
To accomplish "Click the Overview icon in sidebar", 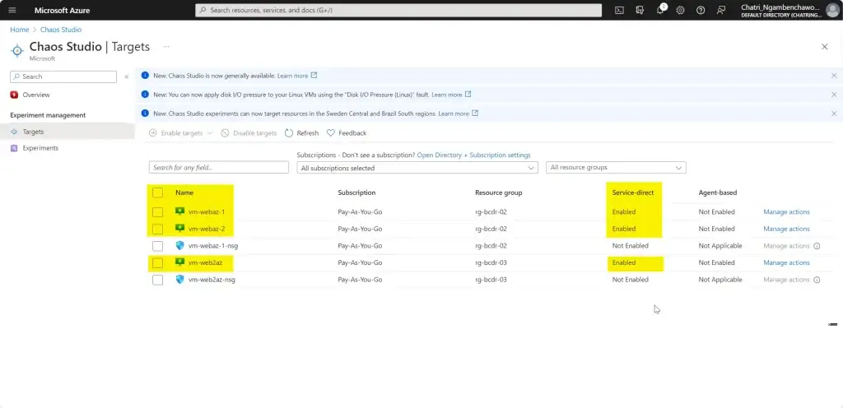I will click(x=14, y=95).
